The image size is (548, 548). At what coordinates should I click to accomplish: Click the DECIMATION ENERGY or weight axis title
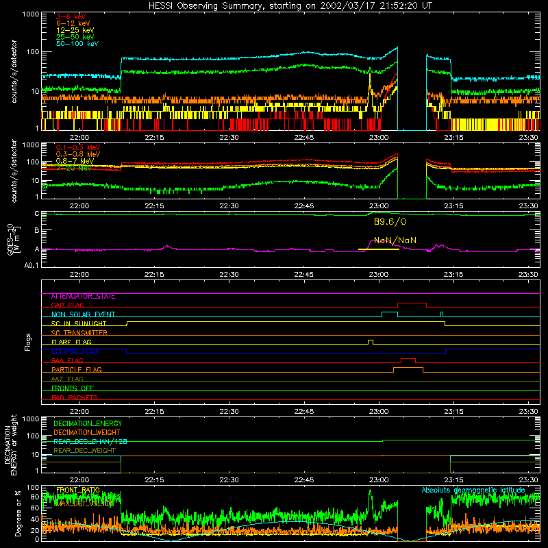(x=10, y=445)
